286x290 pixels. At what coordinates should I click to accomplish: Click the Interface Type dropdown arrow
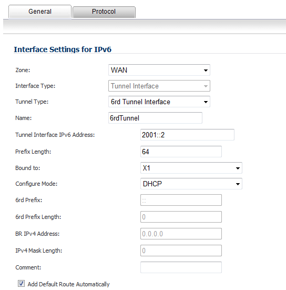(x=206, y=86)
